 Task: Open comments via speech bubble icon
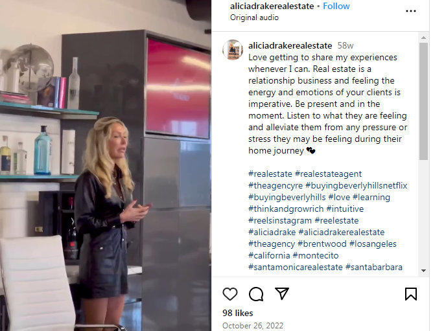pos(256,294)
